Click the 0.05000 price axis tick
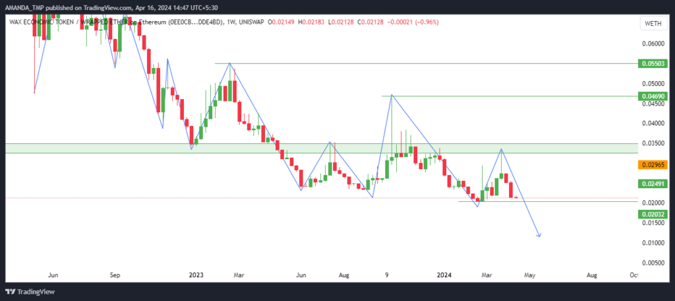 tap(655, 83)
